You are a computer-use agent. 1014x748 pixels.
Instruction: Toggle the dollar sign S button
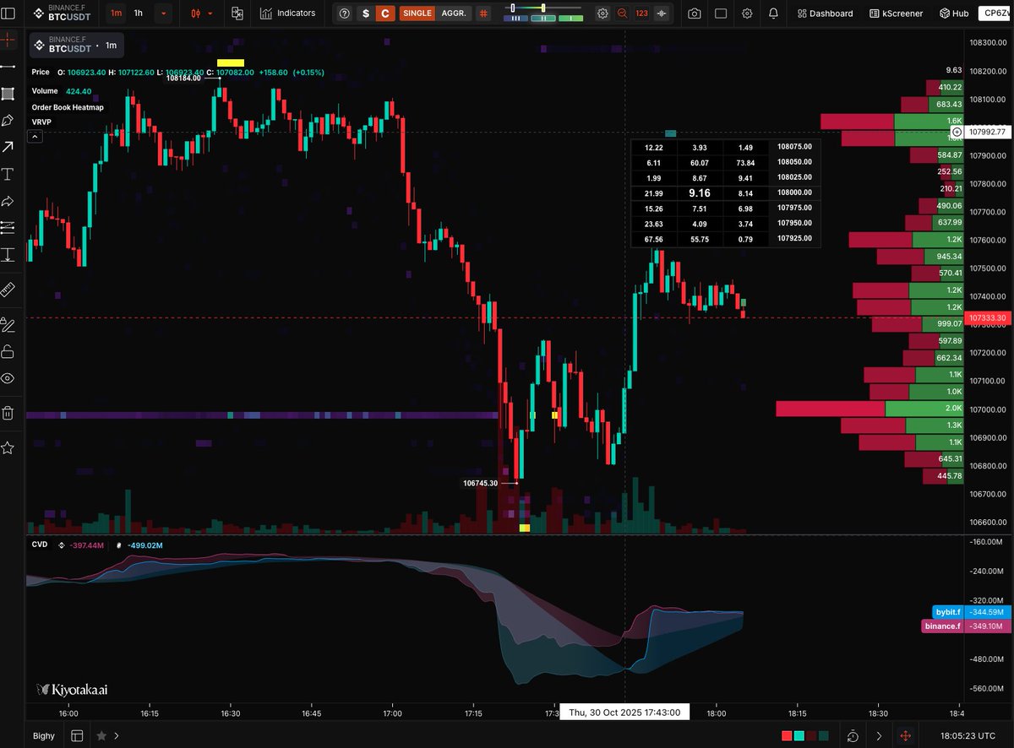365,14
